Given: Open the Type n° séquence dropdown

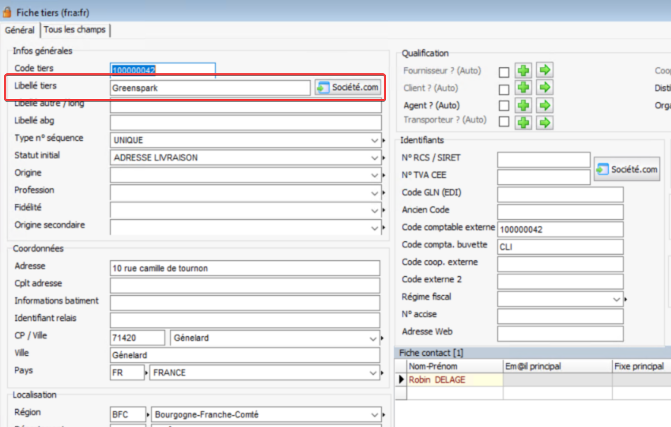Looking at the screenshot, I should (x=374, y=141).
